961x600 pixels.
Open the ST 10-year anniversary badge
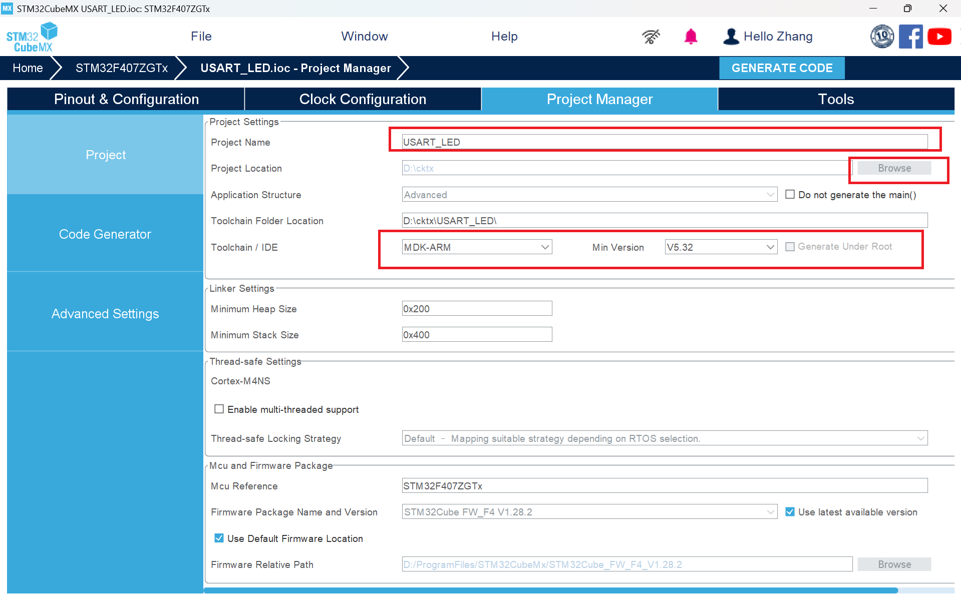[x=882, y=37]
